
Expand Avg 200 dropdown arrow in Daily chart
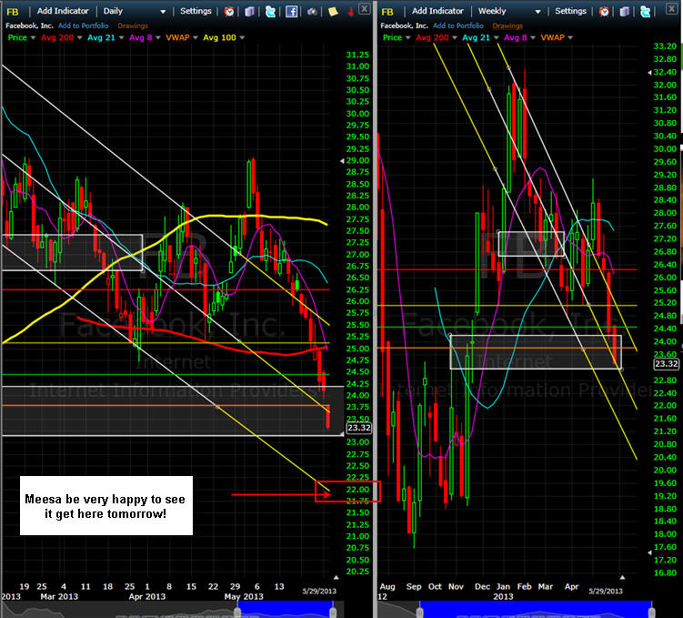tap(80, 38)
